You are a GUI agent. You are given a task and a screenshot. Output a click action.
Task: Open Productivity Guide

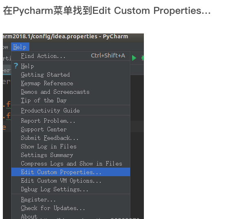coord(71,111)
